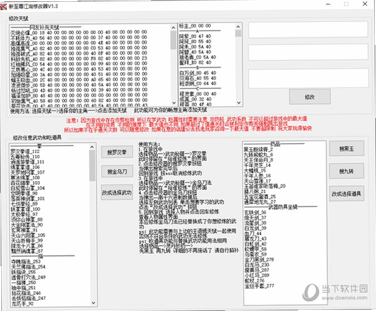This screenshot has width=376, height=311.
Task: Select the 标主_00 00 00 character entry
Action: point(195,26)
